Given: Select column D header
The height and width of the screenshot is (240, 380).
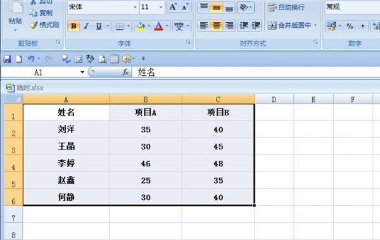Looking at the screenshot, I should [274, 99].
